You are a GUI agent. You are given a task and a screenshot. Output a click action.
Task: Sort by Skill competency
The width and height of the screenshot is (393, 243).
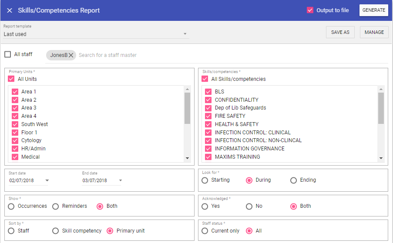56,231
